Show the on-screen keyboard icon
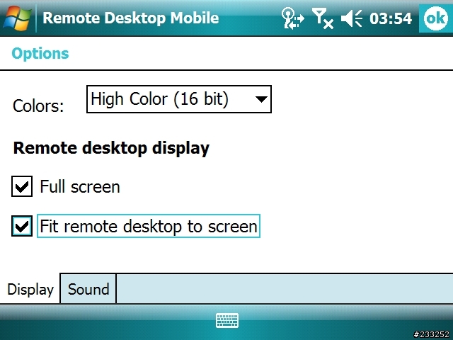Viewport: 453px width, 340px height. click(x=227, y=320)
